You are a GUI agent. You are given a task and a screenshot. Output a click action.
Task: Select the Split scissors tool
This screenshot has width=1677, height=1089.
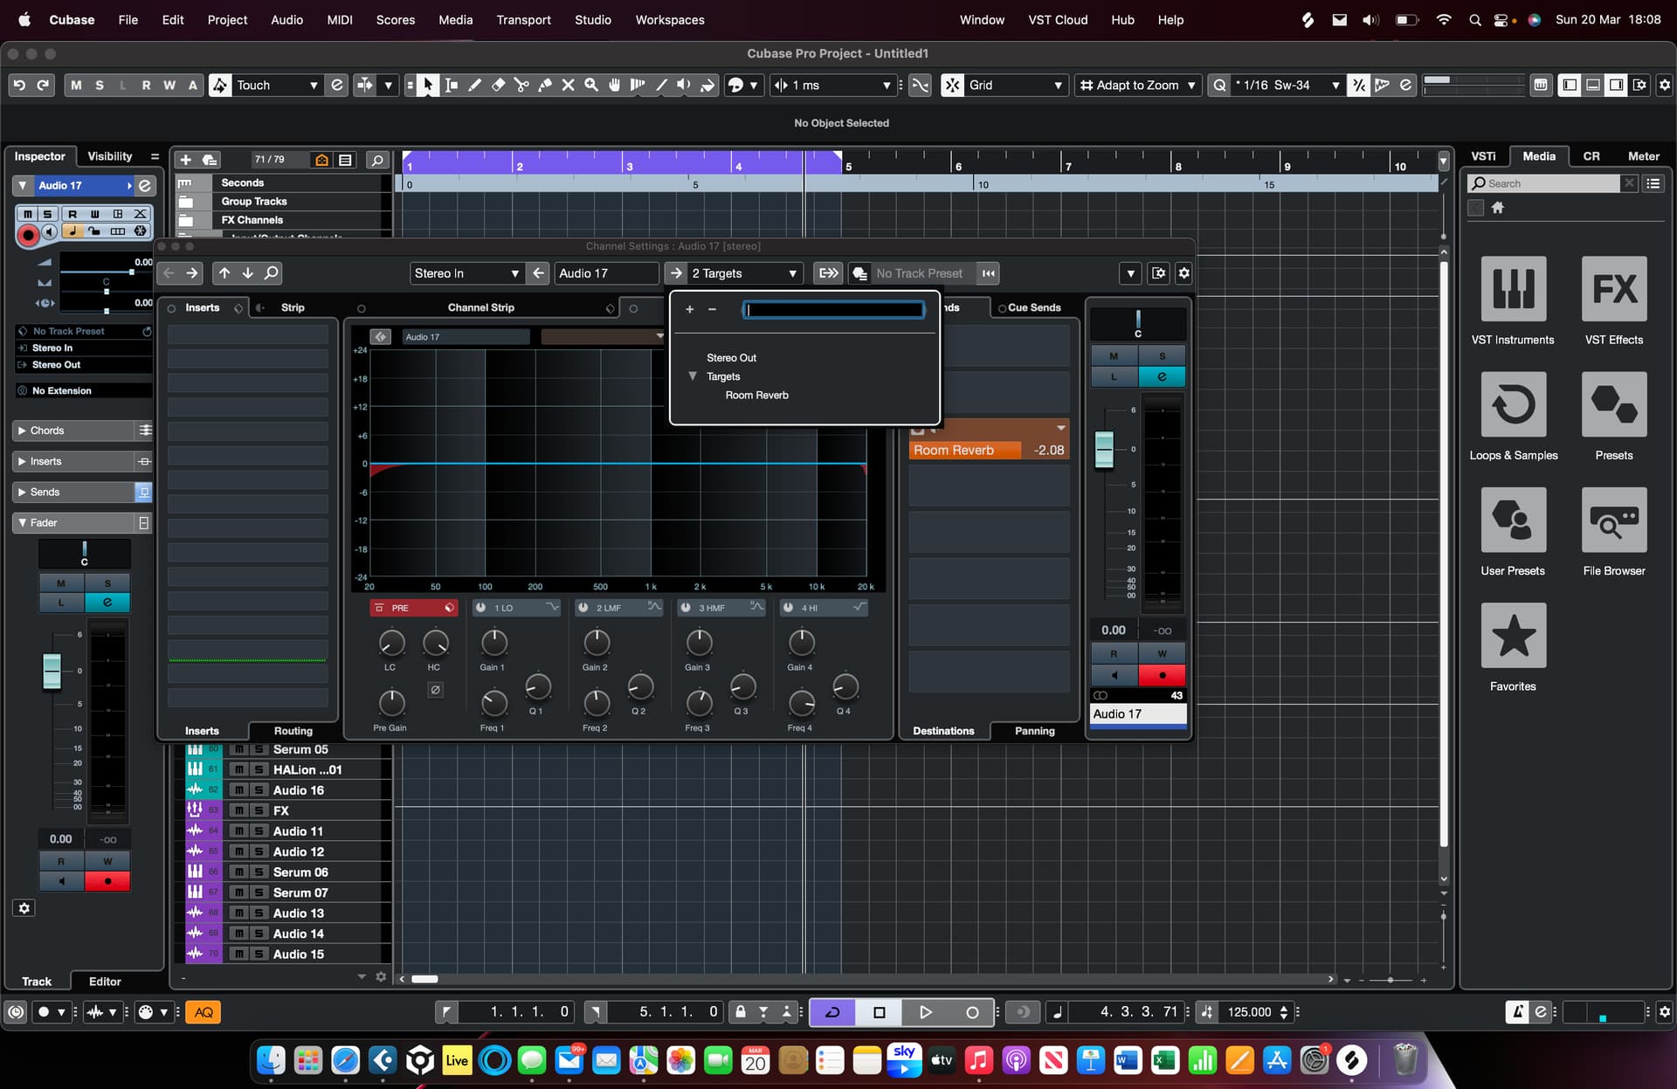point(521,85)
